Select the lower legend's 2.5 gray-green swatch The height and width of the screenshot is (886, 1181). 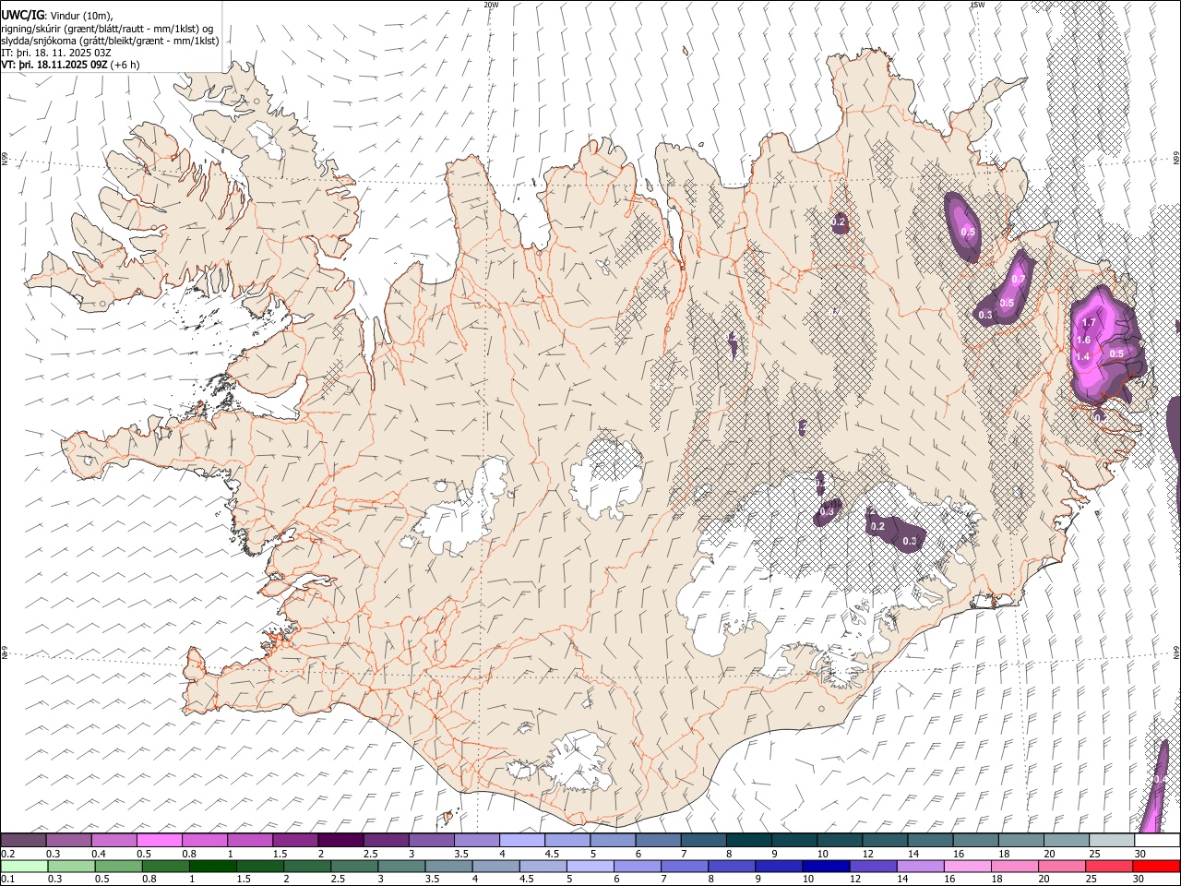pyautogui.click(x=353, y=866)
